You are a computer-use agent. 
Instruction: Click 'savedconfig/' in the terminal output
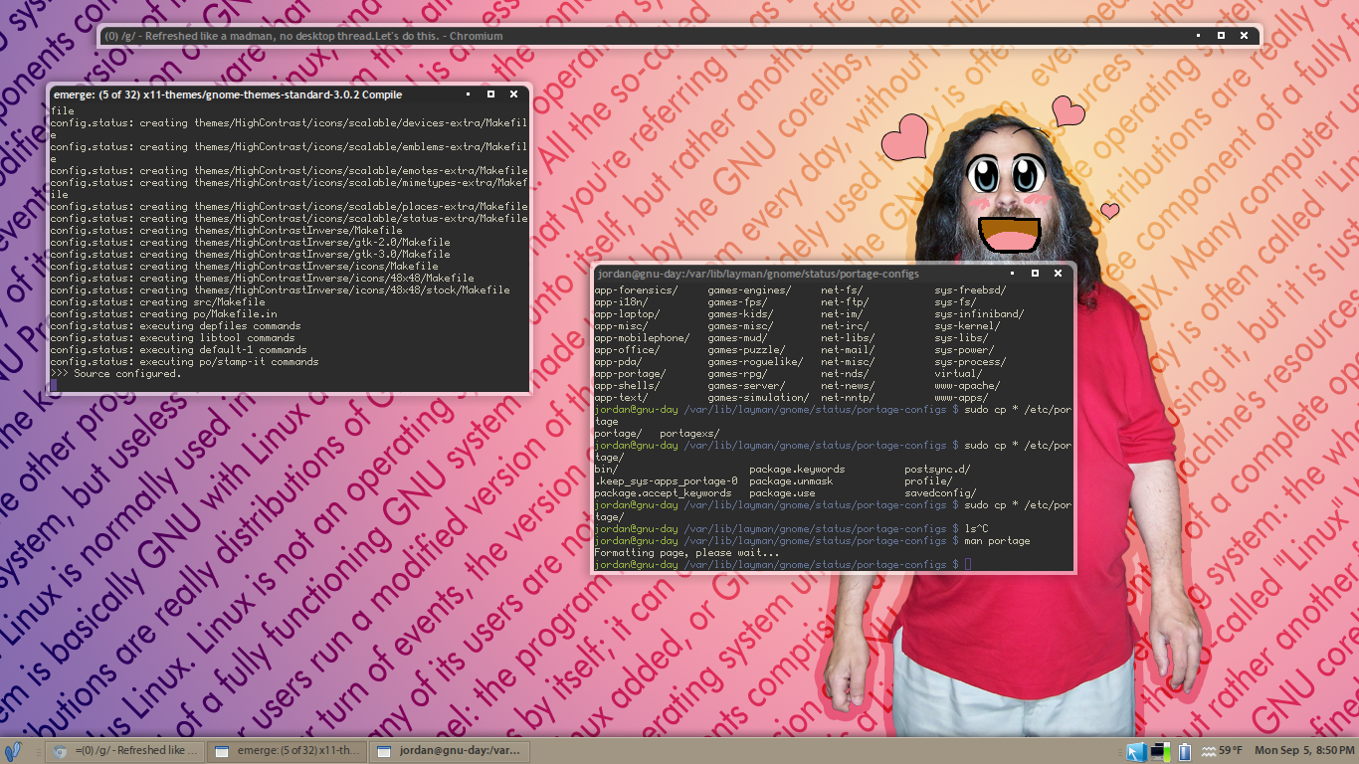tap(940, 493)
